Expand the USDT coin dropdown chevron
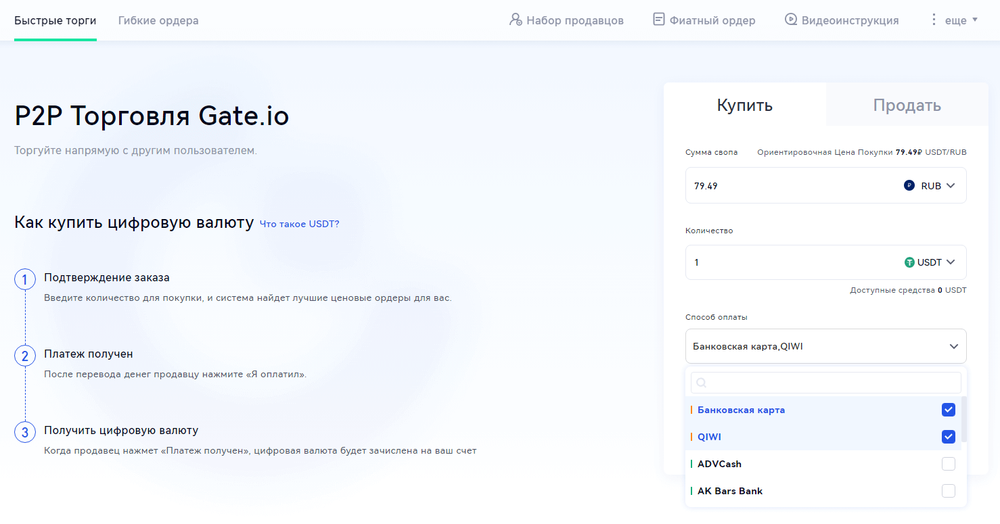This screenshot has height=524, width=1000. (951, 262)
